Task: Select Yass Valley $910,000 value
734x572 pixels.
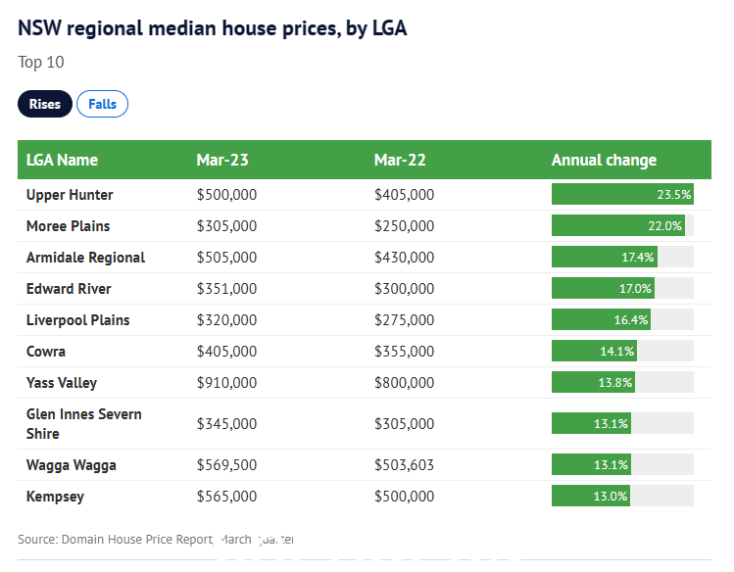Action: pos(226,383)
